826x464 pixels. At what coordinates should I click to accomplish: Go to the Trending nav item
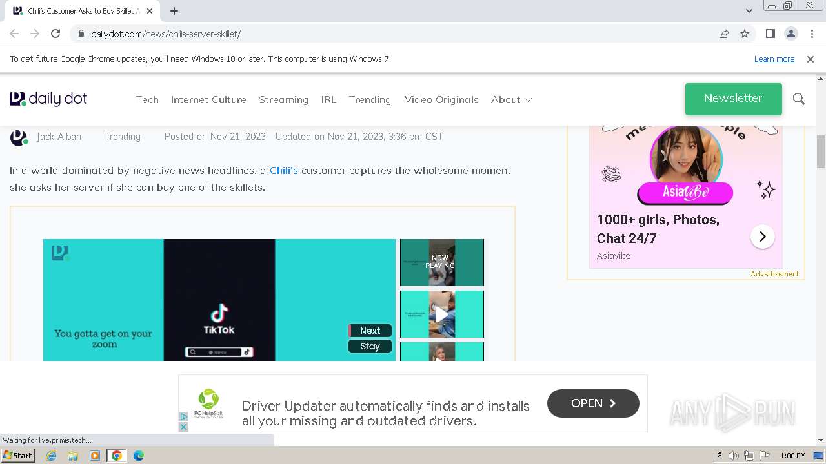[x=370, y=99]
